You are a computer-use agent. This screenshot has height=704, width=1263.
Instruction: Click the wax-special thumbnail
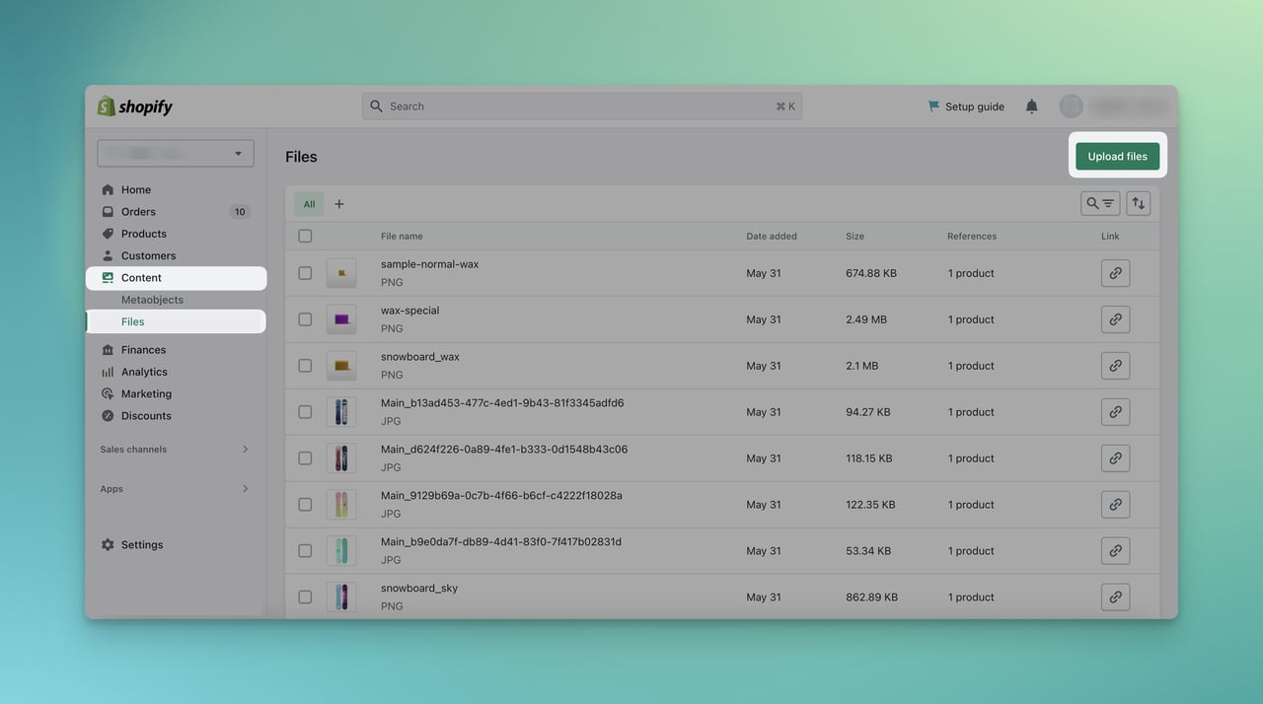[x=341, y=319]
